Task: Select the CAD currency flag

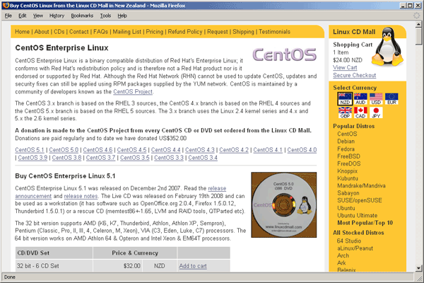Action: pyautogui.click(x=360, y=112)
